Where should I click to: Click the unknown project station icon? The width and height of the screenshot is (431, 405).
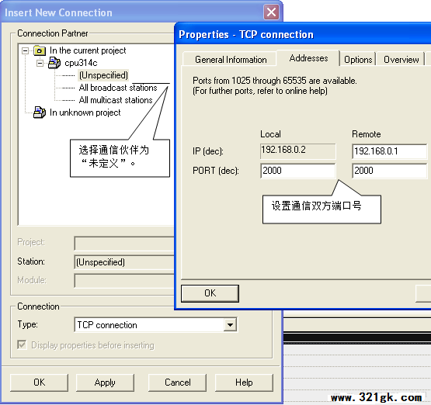pyautogui.click(x=40, y=112)
